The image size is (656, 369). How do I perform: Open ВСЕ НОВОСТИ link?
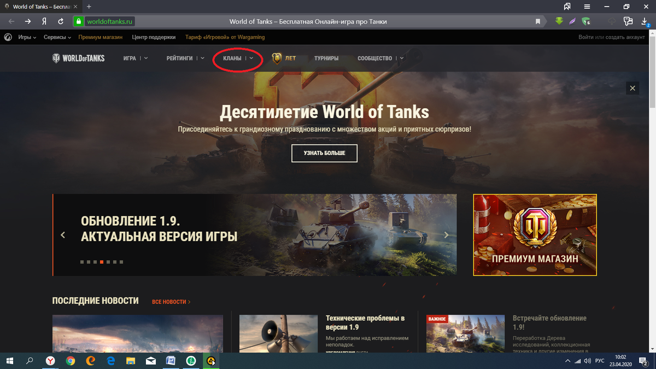coord(171,302)
